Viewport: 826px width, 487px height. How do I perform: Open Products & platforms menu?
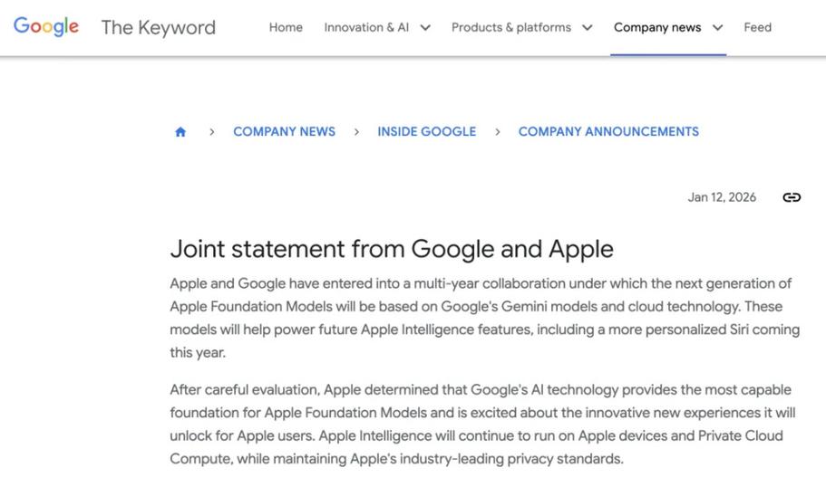click(x=511, y=27)
